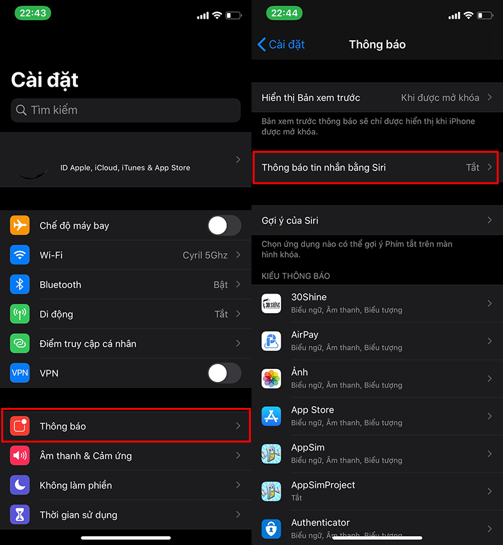The height and width of the screenshot is (545, 503).
Task: Open Không làm phiền menu item
Action: [x=126, y=485]
